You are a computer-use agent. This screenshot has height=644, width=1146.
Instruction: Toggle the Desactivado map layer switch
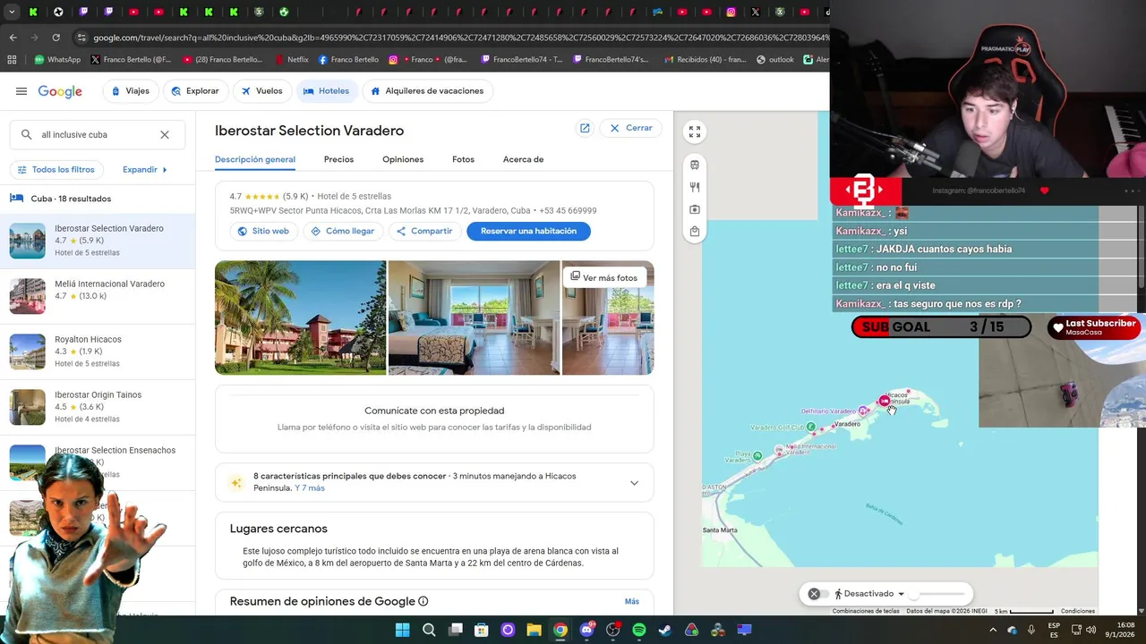817,594
